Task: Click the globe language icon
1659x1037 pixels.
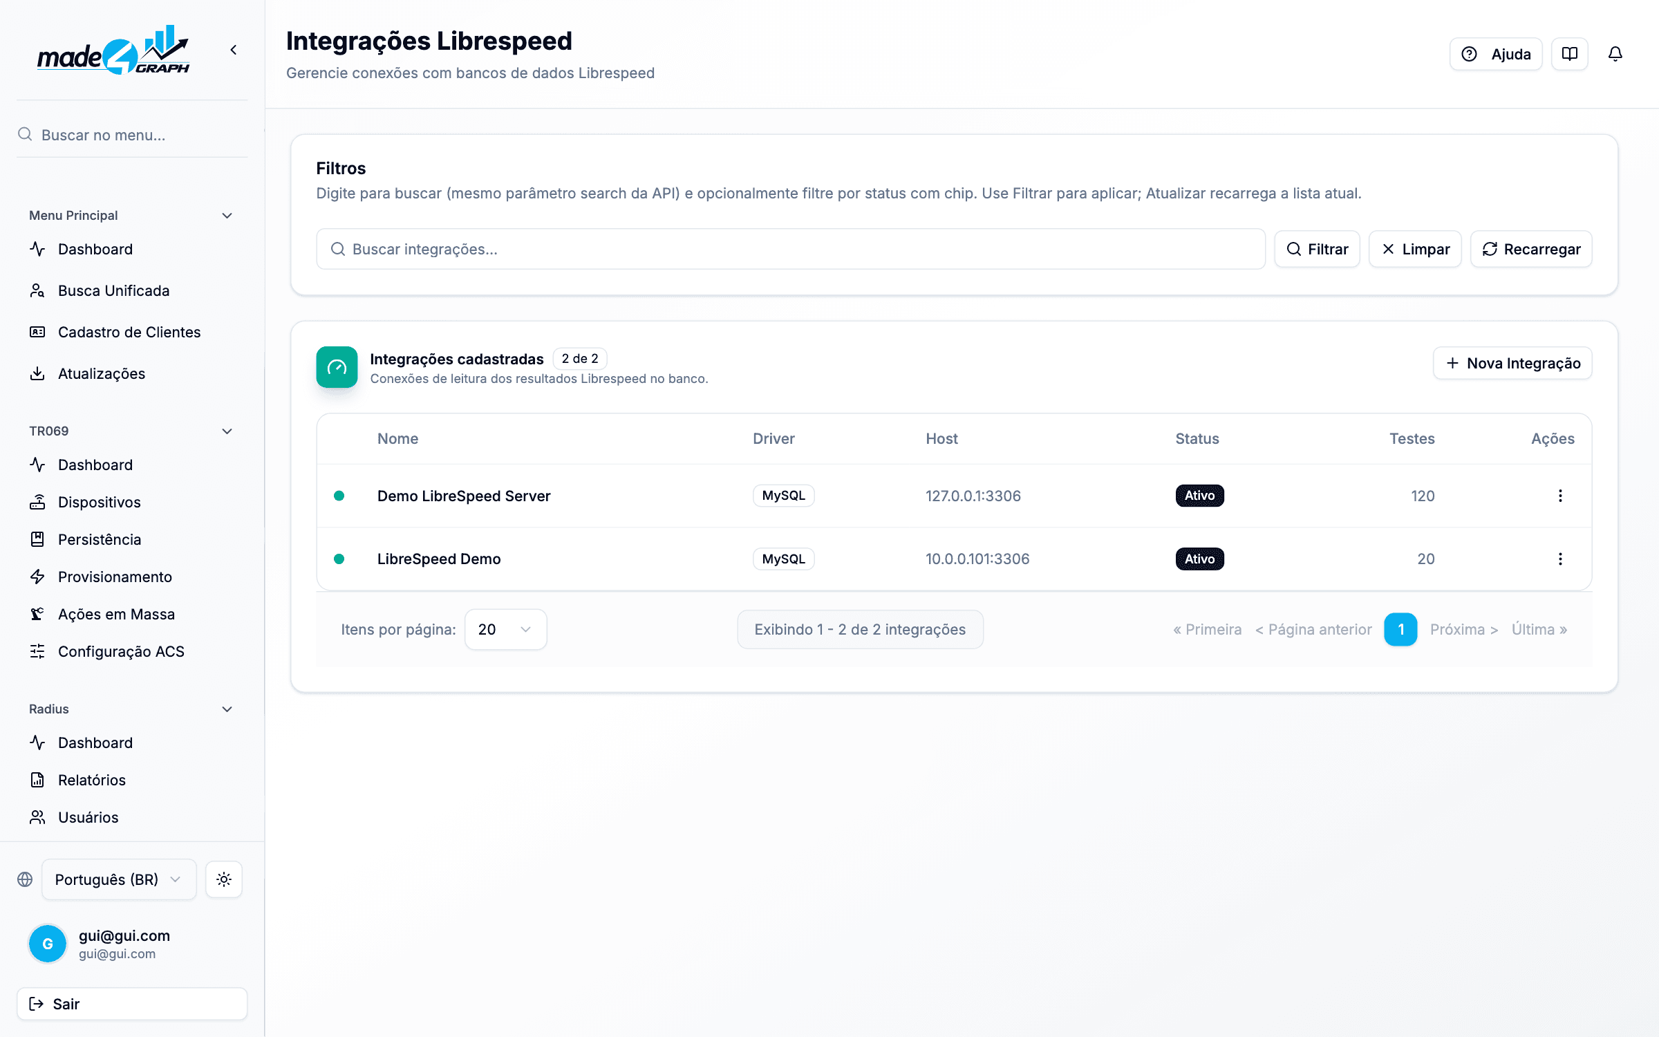Action: tap(25, 879)
